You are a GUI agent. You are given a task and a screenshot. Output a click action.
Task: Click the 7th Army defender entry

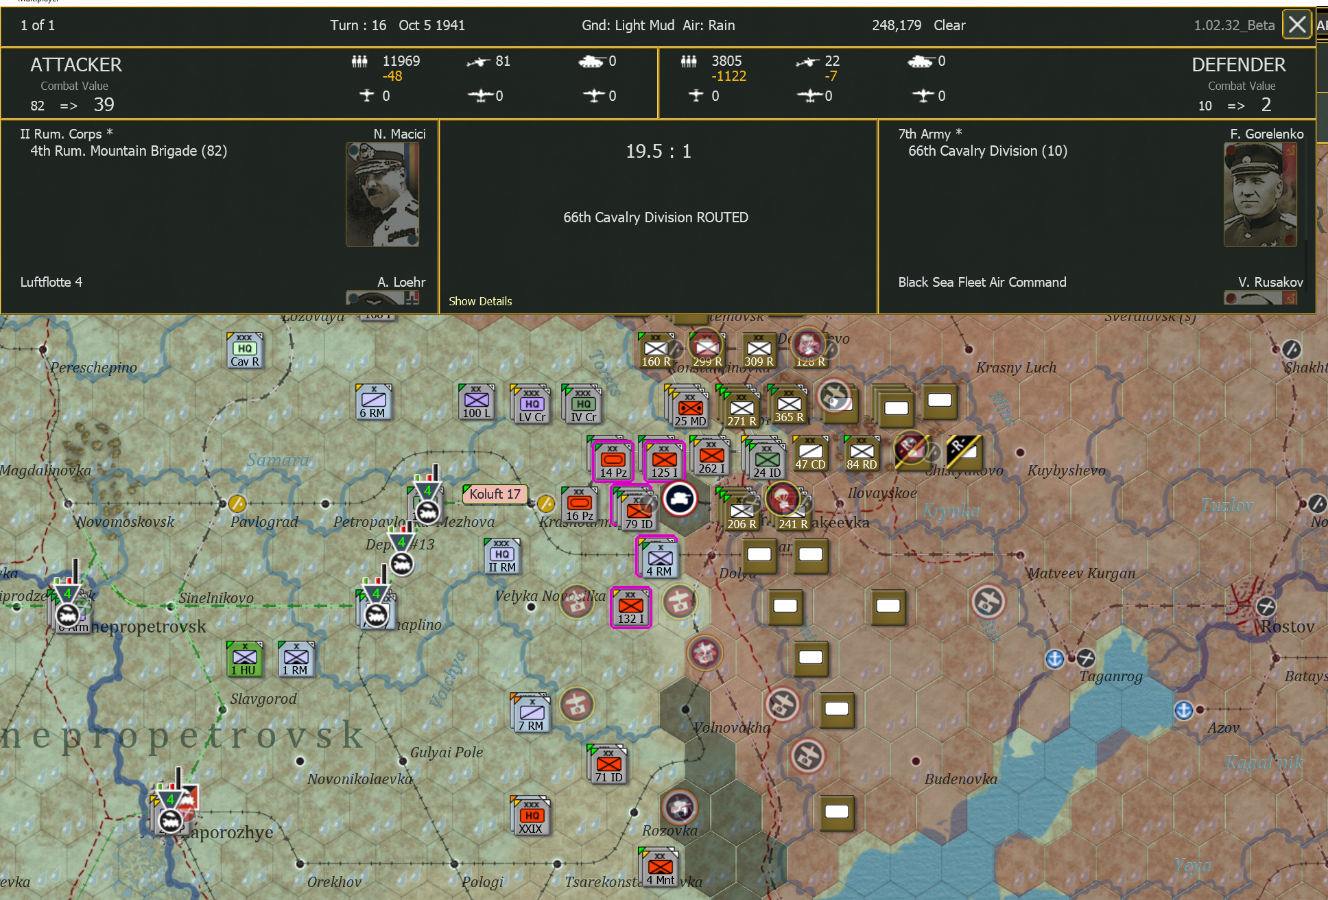pyautogui.click(x=929, y=134)
